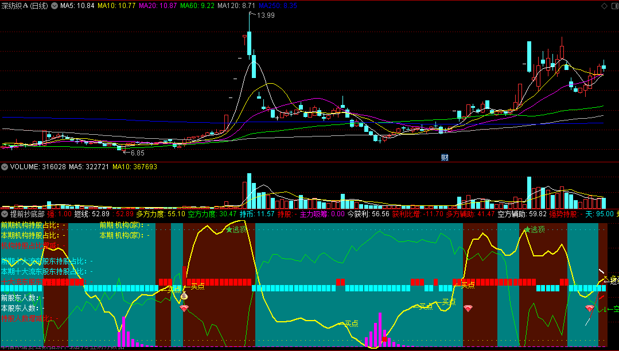Click the 前股东人数 label
Viewport: 619px width, 351px height.
tap(20, 298)
